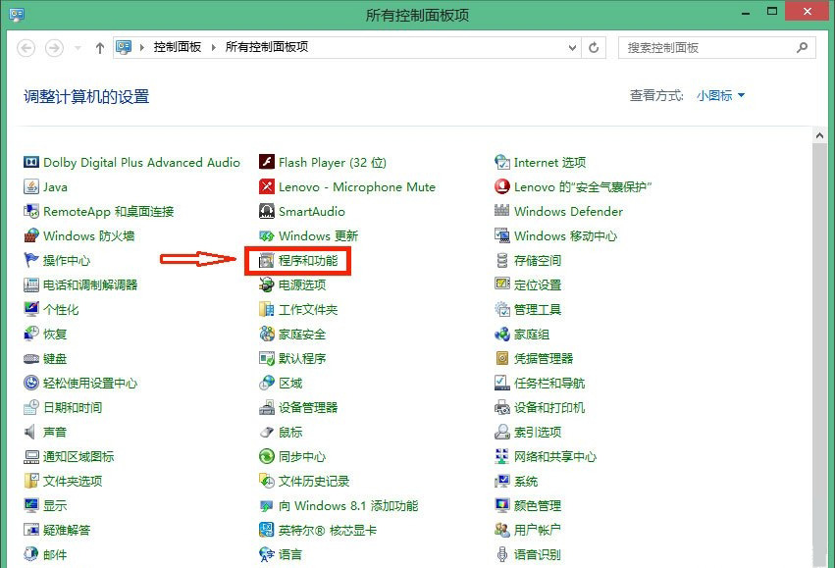Open 轻松使用设置中心 link
This screenshot has width=835, height=568.
click(x=90, y=384)
